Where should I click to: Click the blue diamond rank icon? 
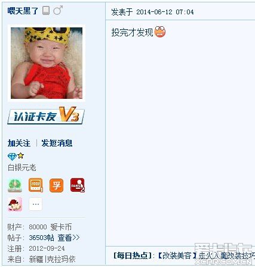point(12,157)
